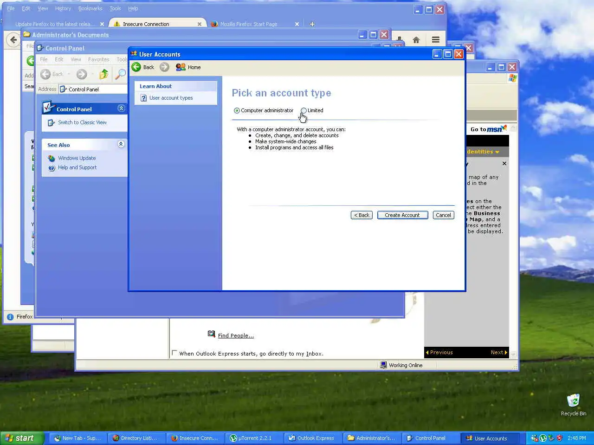
Task: Click the Go to msn logo
Action: (x=488, y=129)
